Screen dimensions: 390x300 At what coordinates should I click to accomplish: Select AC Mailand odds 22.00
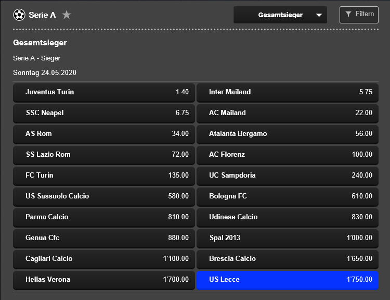(x=288, y=113)
